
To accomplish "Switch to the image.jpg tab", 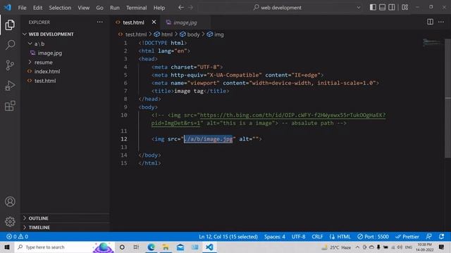I will (185, 22).
